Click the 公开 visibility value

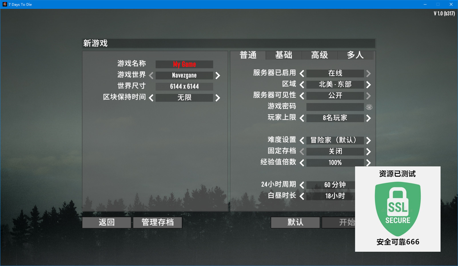[335, 96]
